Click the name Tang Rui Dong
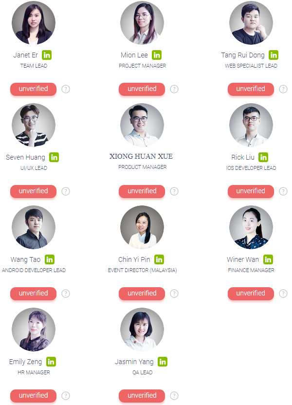The height and width of the screenshot is (405, 292). [x=243, y=55]
